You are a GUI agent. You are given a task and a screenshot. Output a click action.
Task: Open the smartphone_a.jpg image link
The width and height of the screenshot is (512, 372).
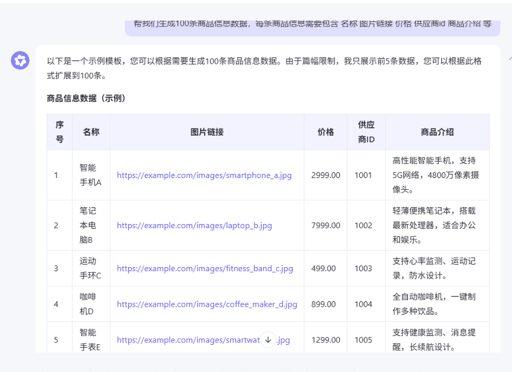pyautogui.click(x=204, y=175)
